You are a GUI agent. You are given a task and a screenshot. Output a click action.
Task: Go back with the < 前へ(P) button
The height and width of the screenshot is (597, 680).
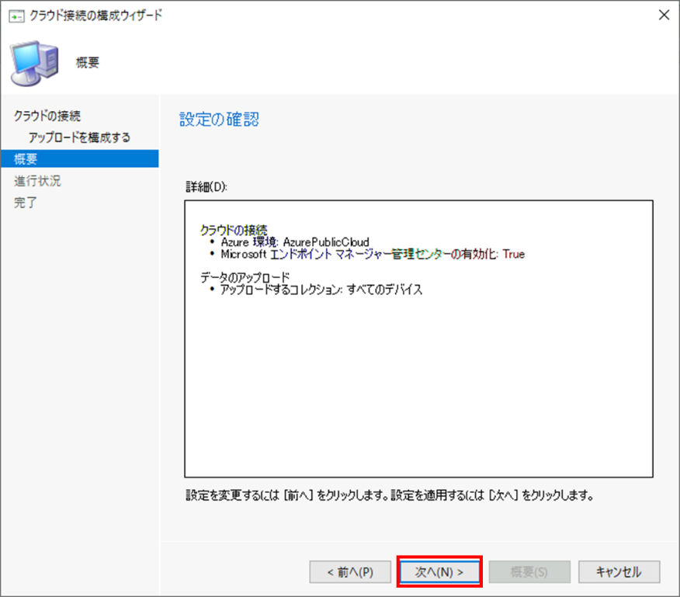[x=350, y=572]
